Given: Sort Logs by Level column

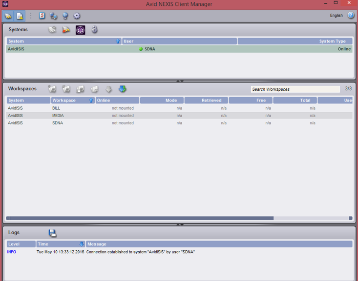Looking at the screenshot, I should pos(21,244).
